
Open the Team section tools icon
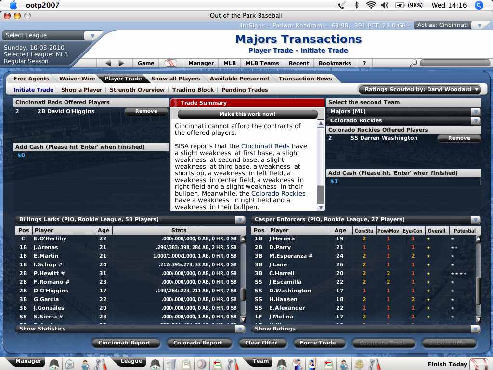tap(375, 364)
